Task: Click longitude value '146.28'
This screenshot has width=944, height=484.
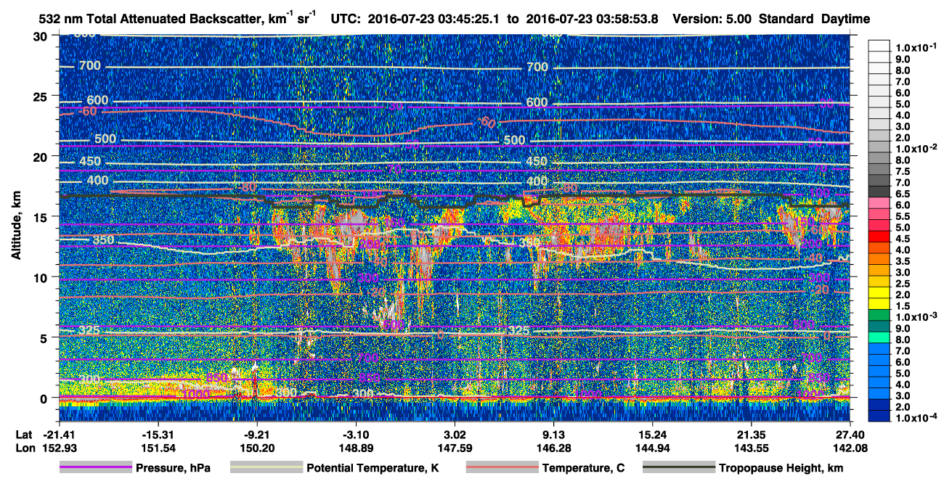Action: [553, 448]
